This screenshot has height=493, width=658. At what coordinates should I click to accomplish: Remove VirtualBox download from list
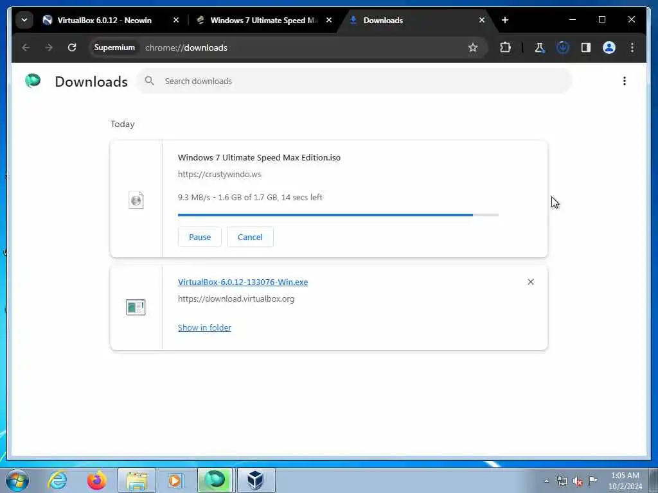[x=531, y=282]
